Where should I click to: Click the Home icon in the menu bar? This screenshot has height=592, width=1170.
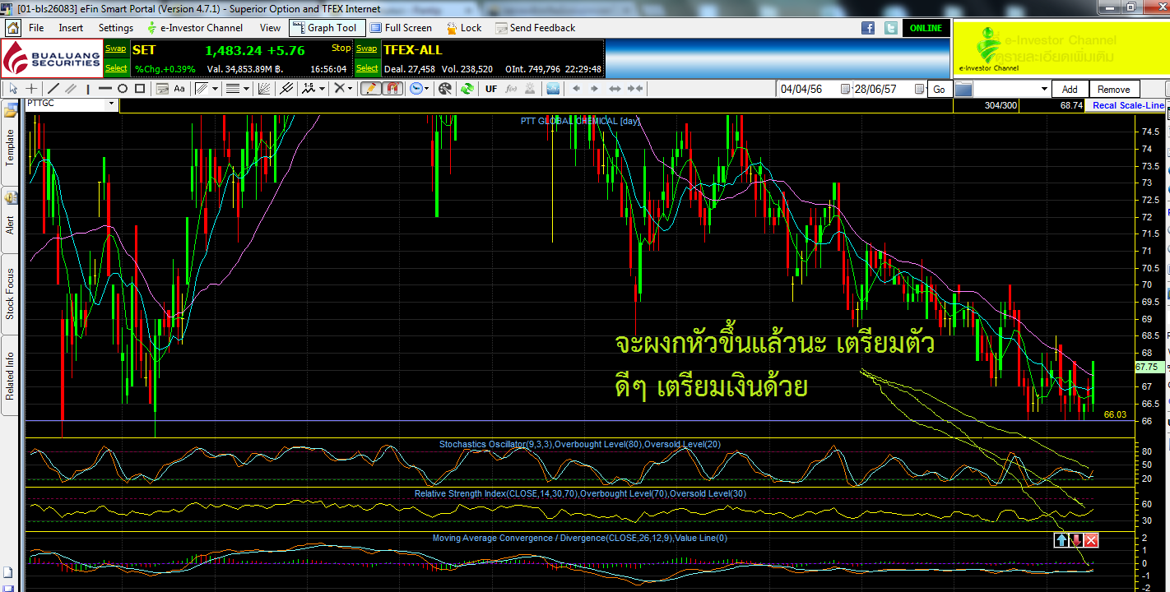pyautogui.click(x=13, y=28)
